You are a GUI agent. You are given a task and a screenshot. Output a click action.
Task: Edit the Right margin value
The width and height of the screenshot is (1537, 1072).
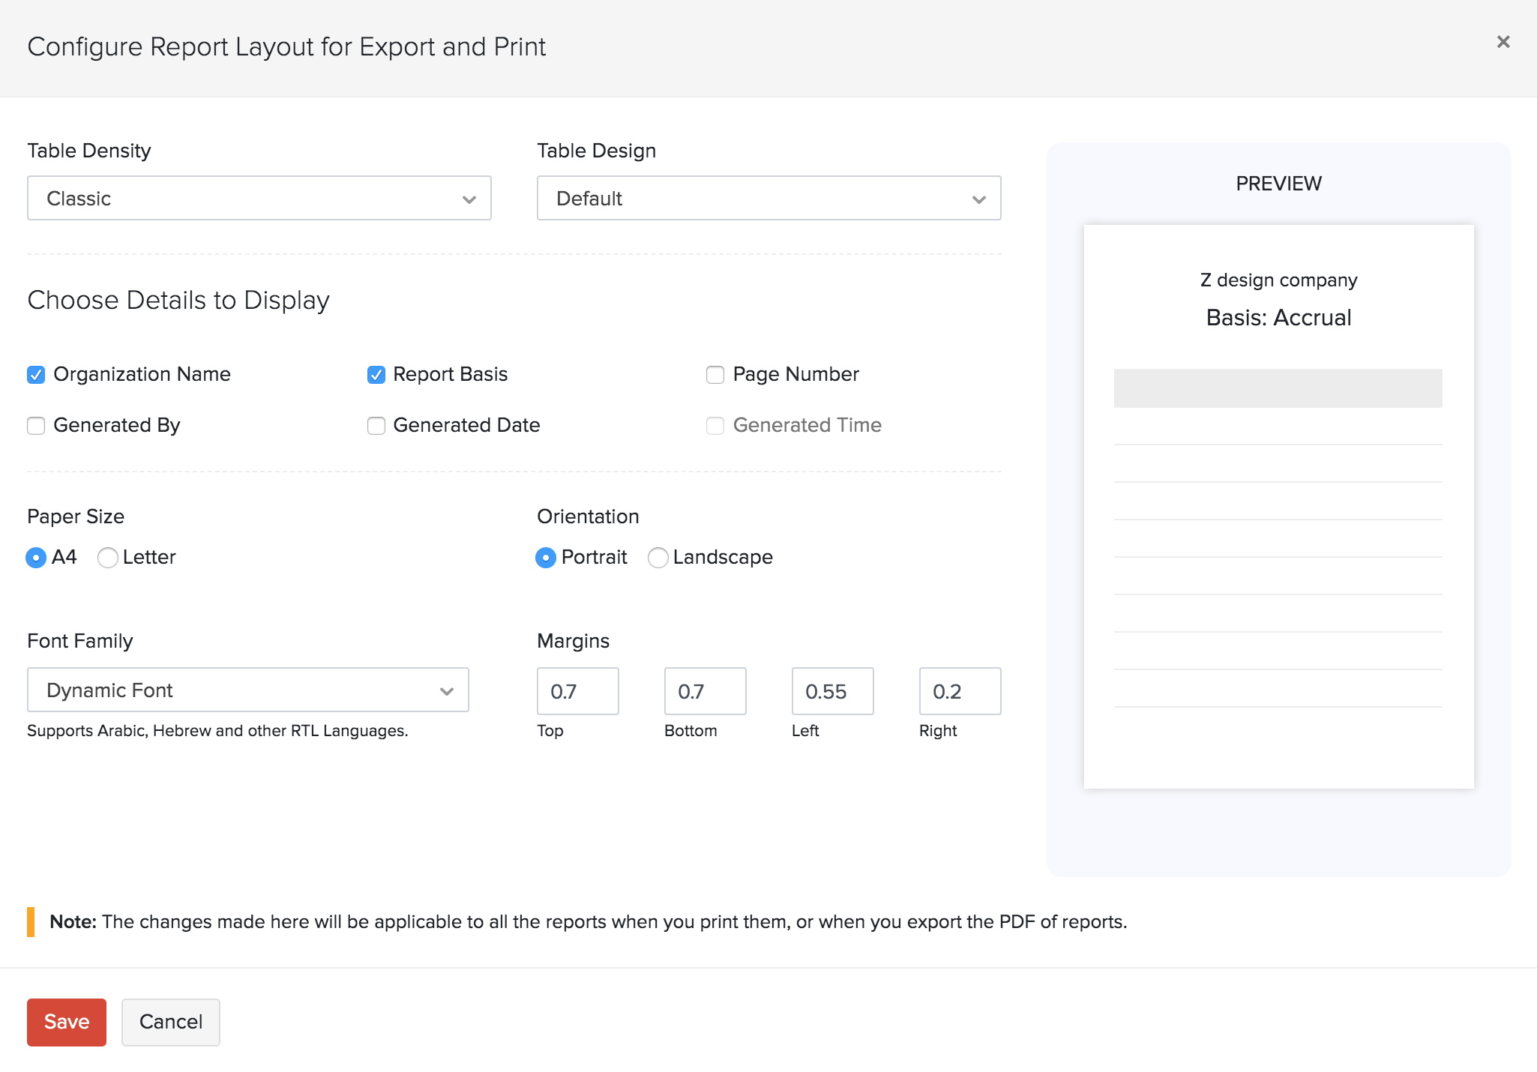[960, 691]
